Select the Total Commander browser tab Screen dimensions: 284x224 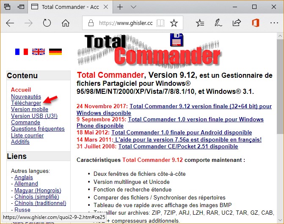click(70, 7)
